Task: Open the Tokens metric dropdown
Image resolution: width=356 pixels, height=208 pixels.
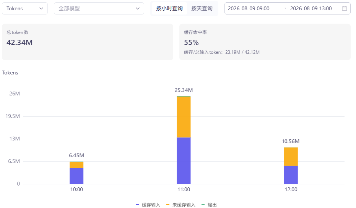Action: click(25, 8)
